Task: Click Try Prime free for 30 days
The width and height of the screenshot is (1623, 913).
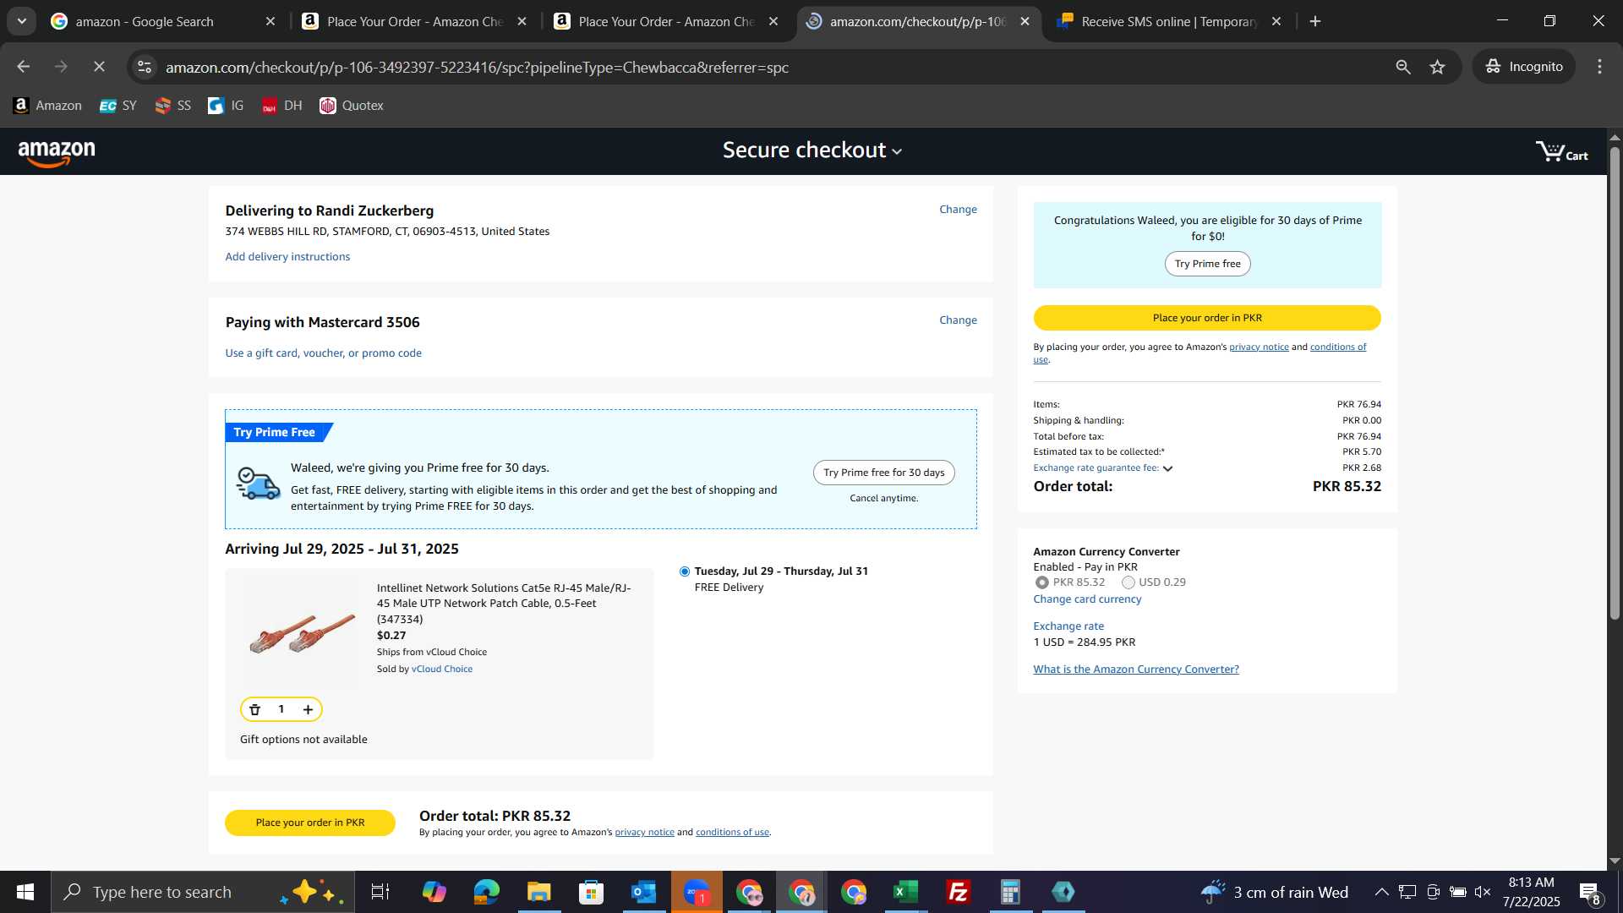Action: (884, 473)
